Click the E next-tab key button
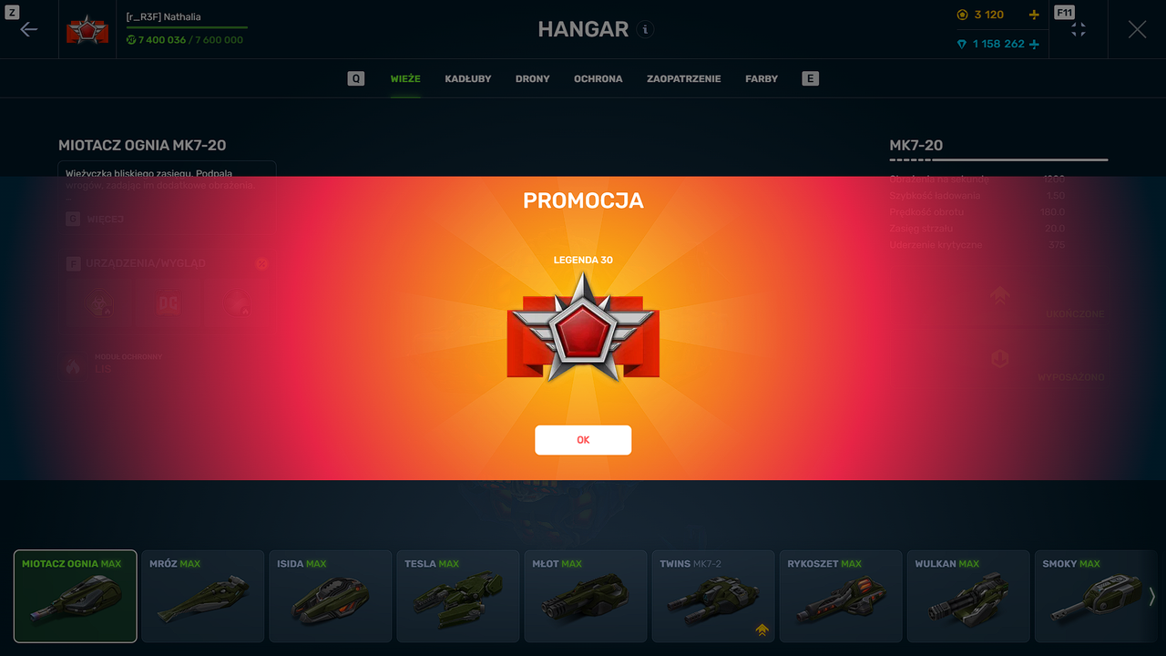Screen dimensions: 1166x656 coord(811,78)
